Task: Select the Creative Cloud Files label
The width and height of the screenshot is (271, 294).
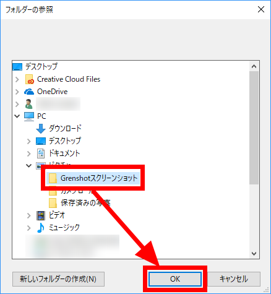Action: point(69,79)
